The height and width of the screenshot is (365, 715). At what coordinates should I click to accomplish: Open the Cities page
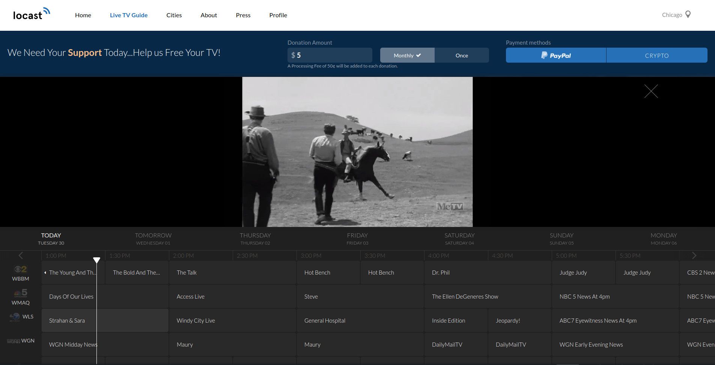(x=174, y=15)
